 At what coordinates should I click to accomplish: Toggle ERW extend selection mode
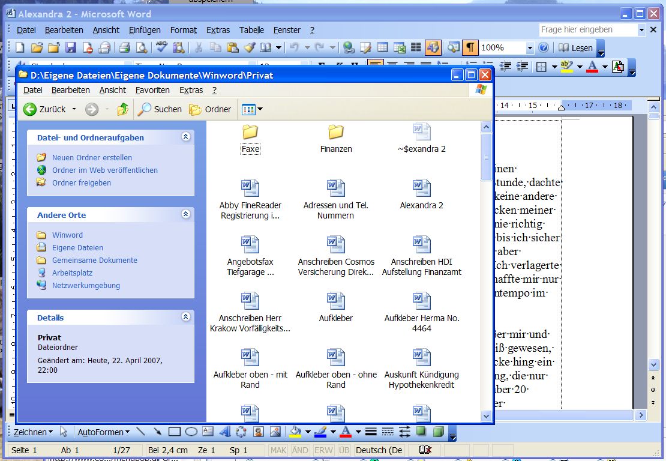[323, 450]
